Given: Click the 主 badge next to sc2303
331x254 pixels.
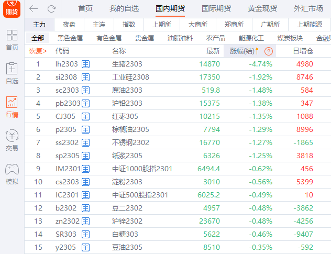Looking at the screenshot, I should click(86, 90).
